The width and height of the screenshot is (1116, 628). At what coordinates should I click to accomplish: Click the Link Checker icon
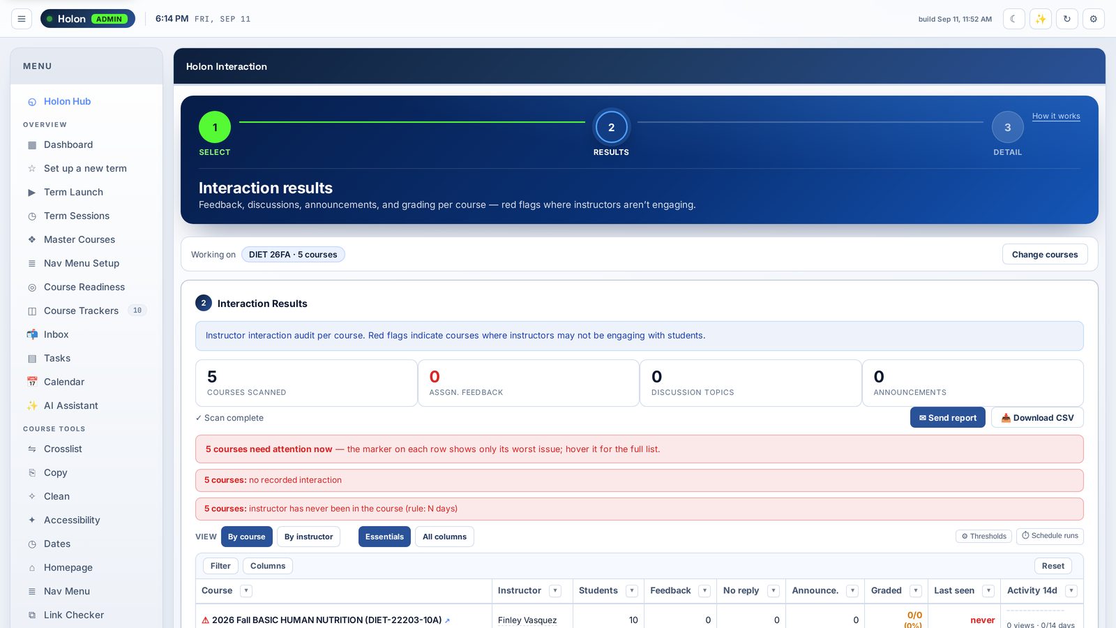(32, 615)
